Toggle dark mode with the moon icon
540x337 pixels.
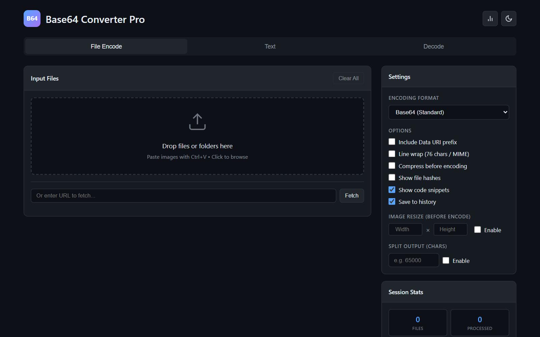click(x=509, y=19)
